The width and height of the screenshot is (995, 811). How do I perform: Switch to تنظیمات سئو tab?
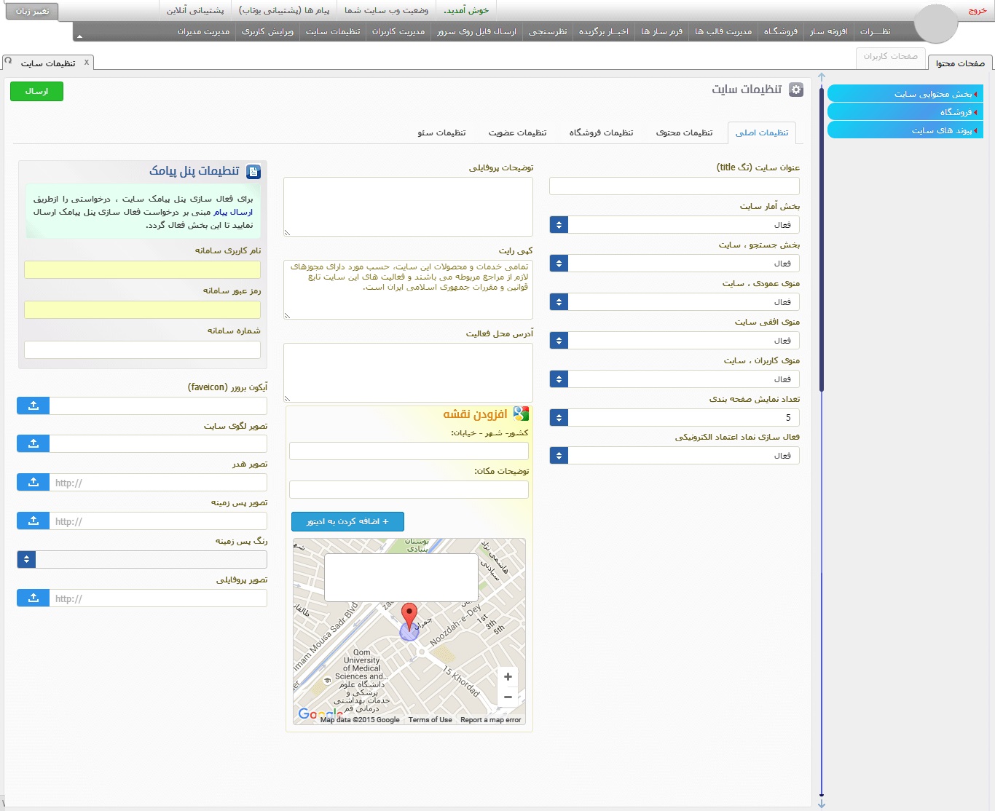441,132
